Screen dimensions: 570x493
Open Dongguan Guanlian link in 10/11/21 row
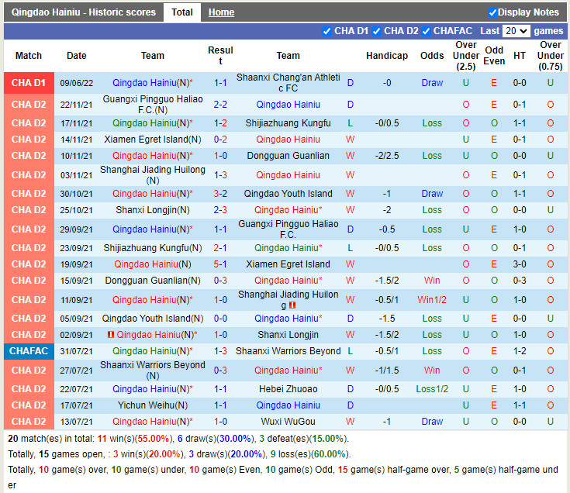click(x=288, y=156)
